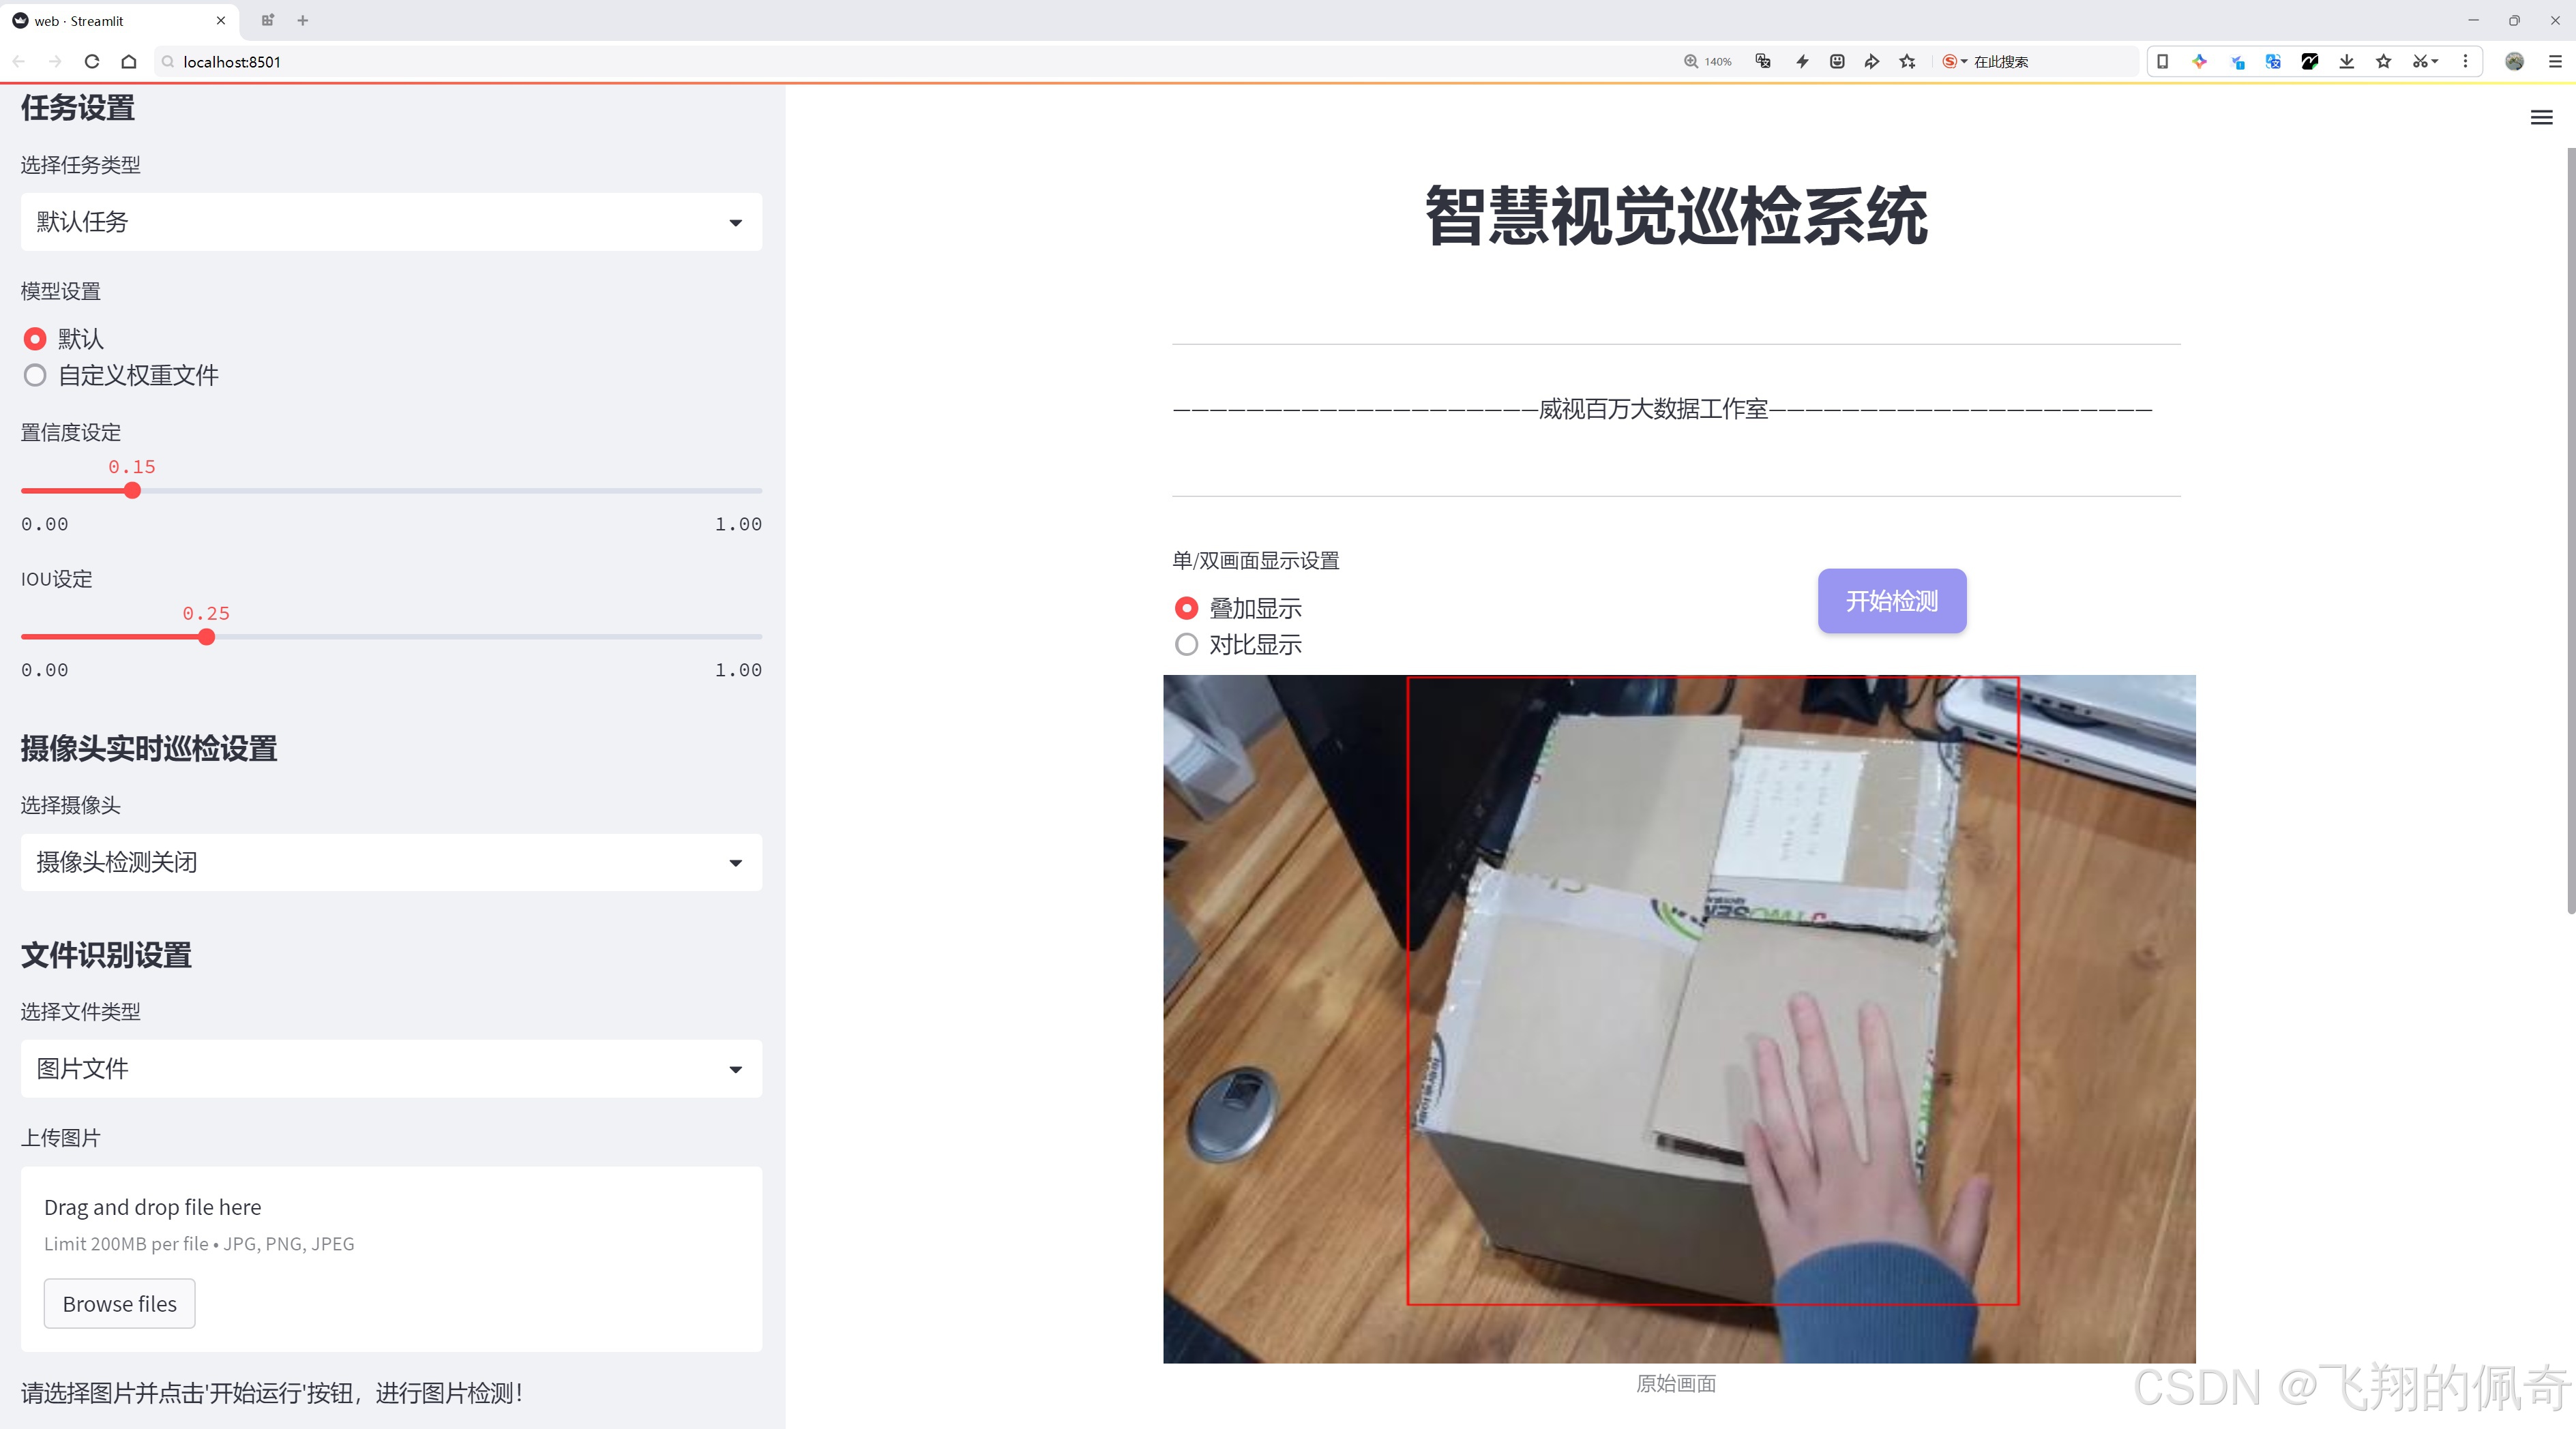The height and width of the screenshot is (1429, 2576).
Task: Switch display mode to 对比显示
Action: coord(1186,644)
